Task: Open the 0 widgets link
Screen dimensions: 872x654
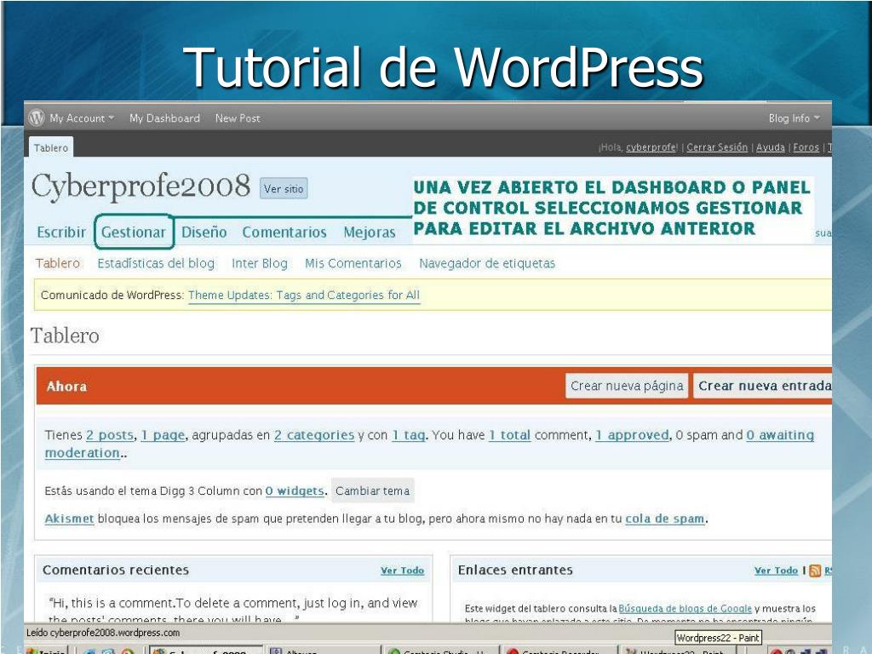Action: 294,491
